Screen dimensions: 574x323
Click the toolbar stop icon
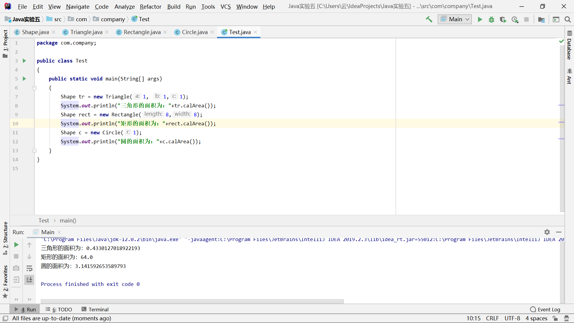[526, 19]
